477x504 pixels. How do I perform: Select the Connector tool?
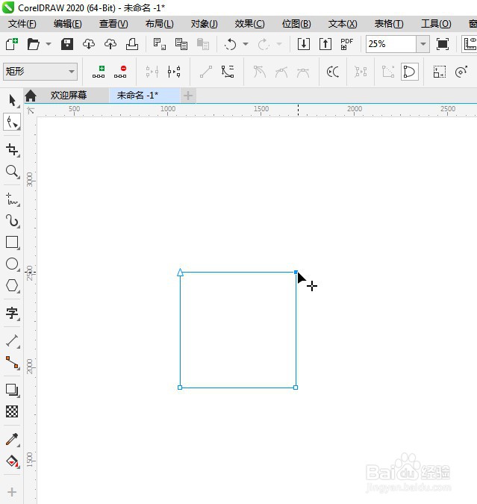pyautogui.click(x=12, y=363)
